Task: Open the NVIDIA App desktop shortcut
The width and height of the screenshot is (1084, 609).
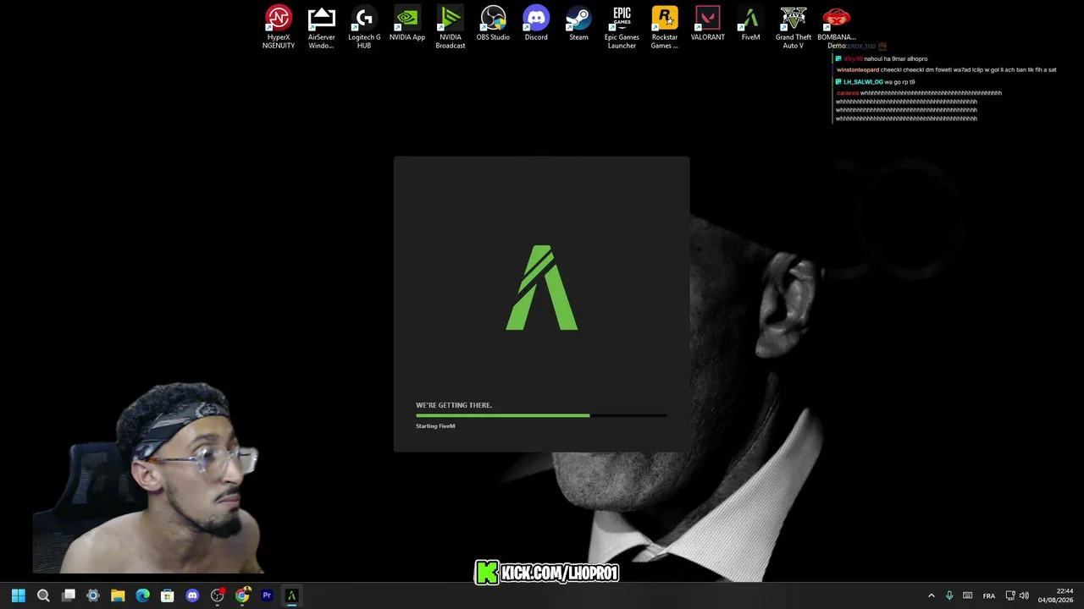Action: pos(407,24)
